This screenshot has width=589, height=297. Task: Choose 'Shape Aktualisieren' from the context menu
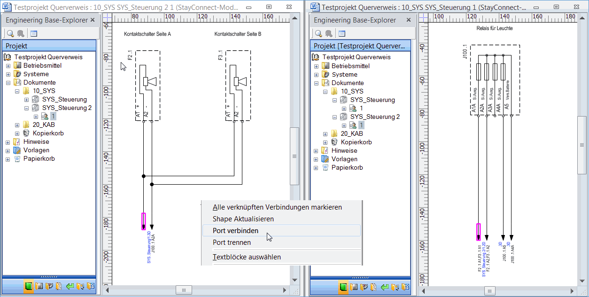(x=243, y=219)
